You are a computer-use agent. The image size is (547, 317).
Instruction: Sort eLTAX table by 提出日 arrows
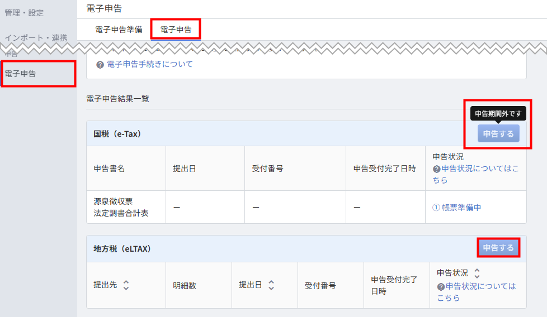pyautogui.click(x=271, y=285)
